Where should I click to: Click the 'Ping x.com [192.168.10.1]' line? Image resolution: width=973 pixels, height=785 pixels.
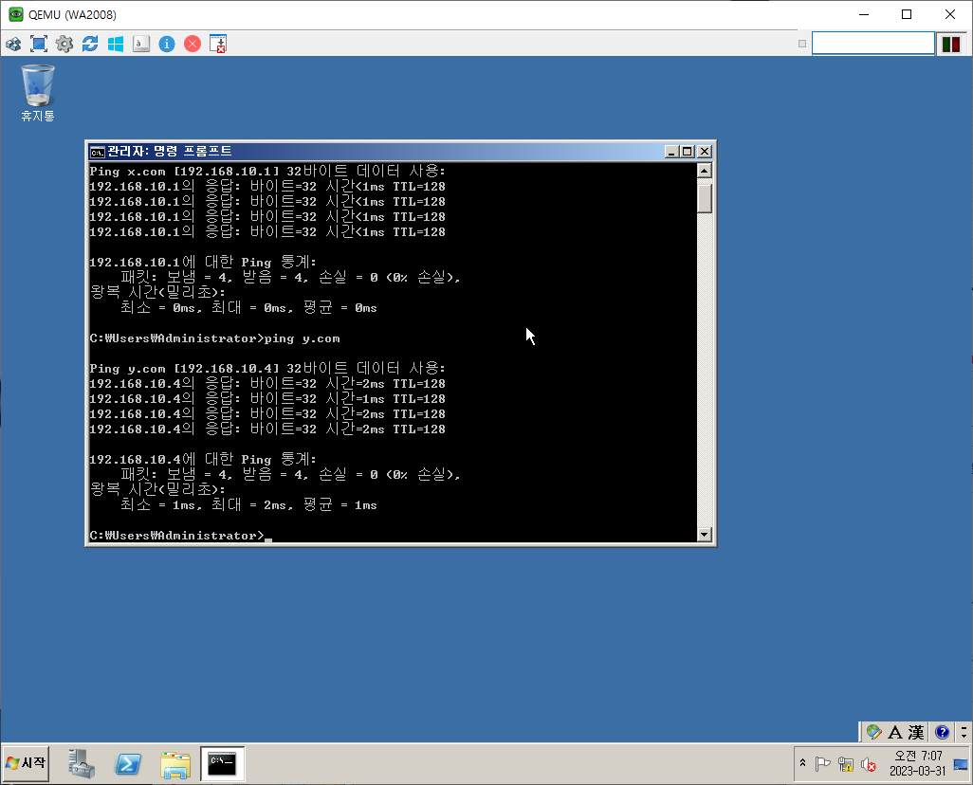coord(267,171)
